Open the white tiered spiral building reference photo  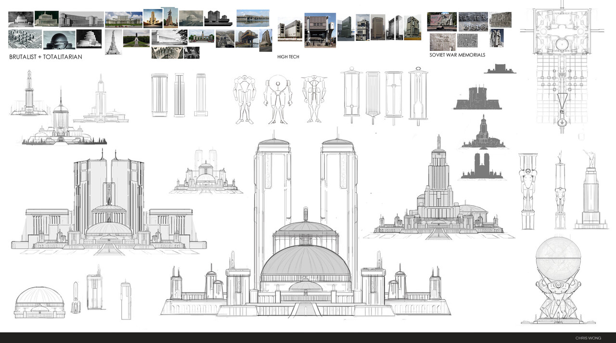pyautogui.click(x=89, y=39)
